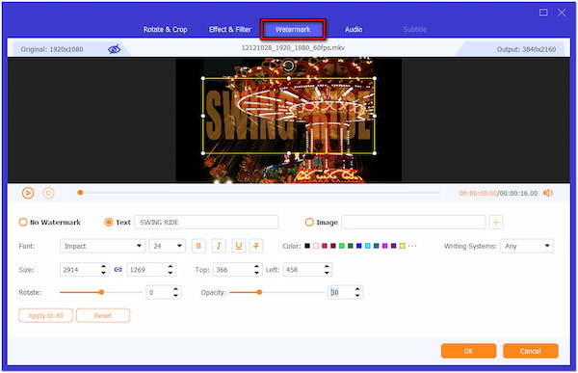The height and width of the screenshot is (373, 578).
Task: Switch to the Rotate & Crop tab
Action: coord(165,30)
